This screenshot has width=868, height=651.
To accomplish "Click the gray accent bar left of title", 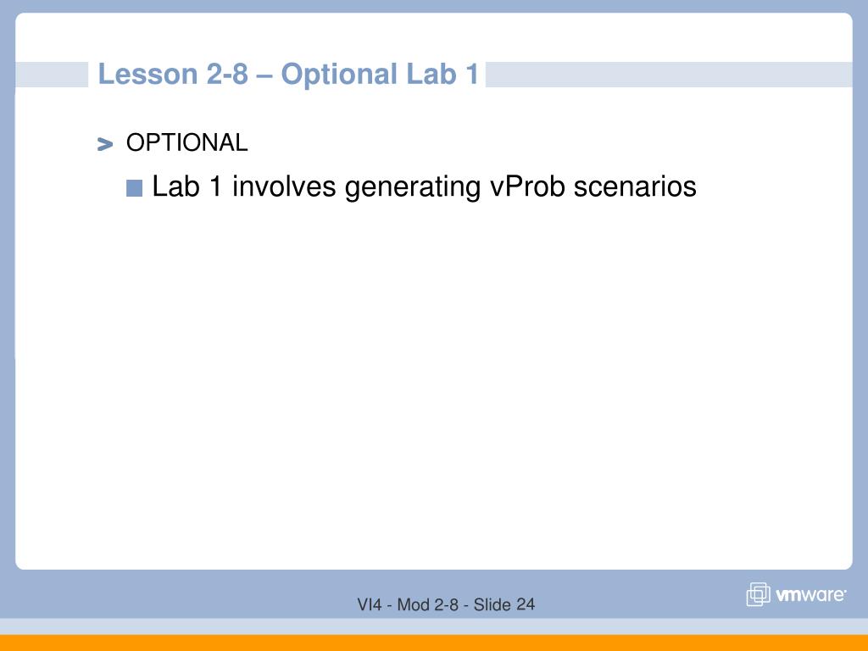I will pyautogui.click(x=52, y=75).
